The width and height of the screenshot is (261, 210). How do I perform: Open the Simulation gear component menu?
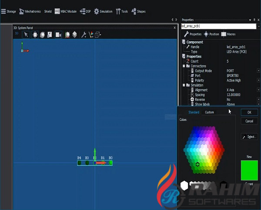(x=103, y=11)
